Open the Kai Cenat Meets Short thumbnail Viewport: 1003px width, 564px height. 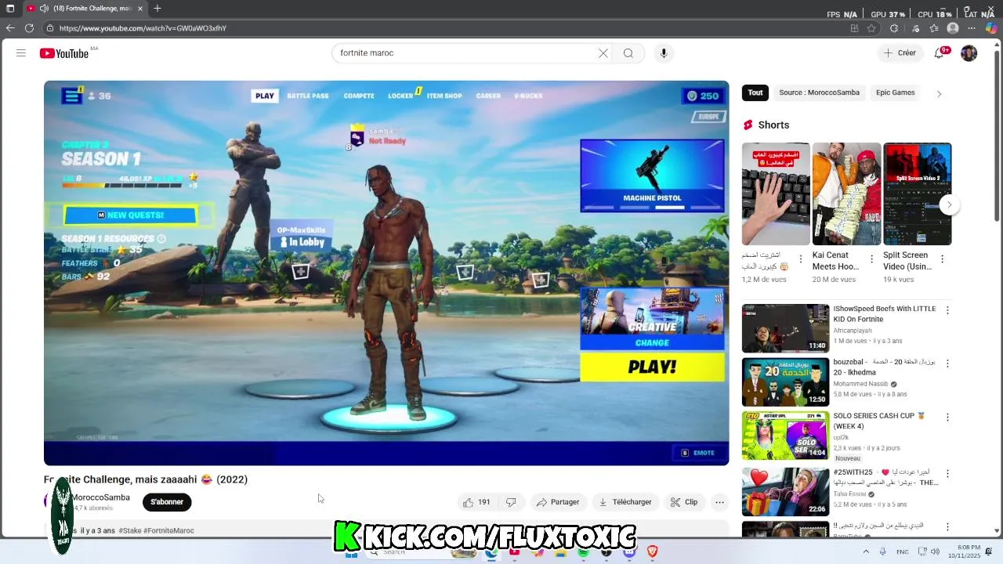click(x=846, y=193)
